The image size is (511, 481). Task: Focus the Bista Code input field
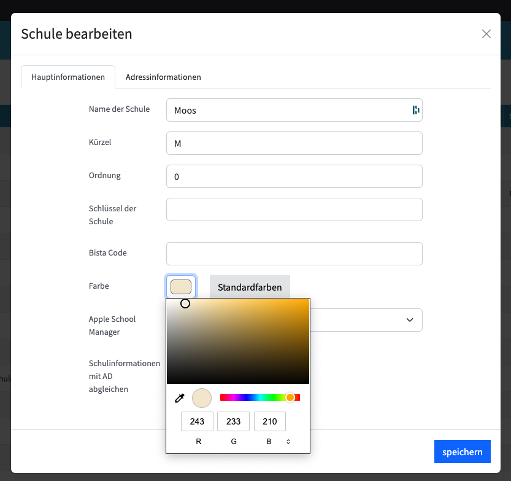tap(294, 254)
